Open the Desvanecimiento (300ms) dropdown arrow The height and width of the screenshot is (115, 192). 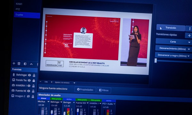[x=189, y=49]
